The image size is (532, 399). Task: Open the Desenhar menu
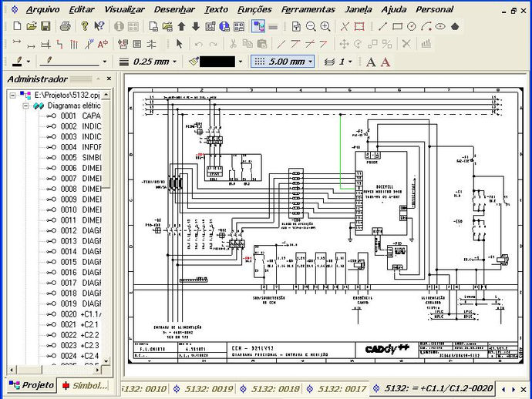click(174, 9)
